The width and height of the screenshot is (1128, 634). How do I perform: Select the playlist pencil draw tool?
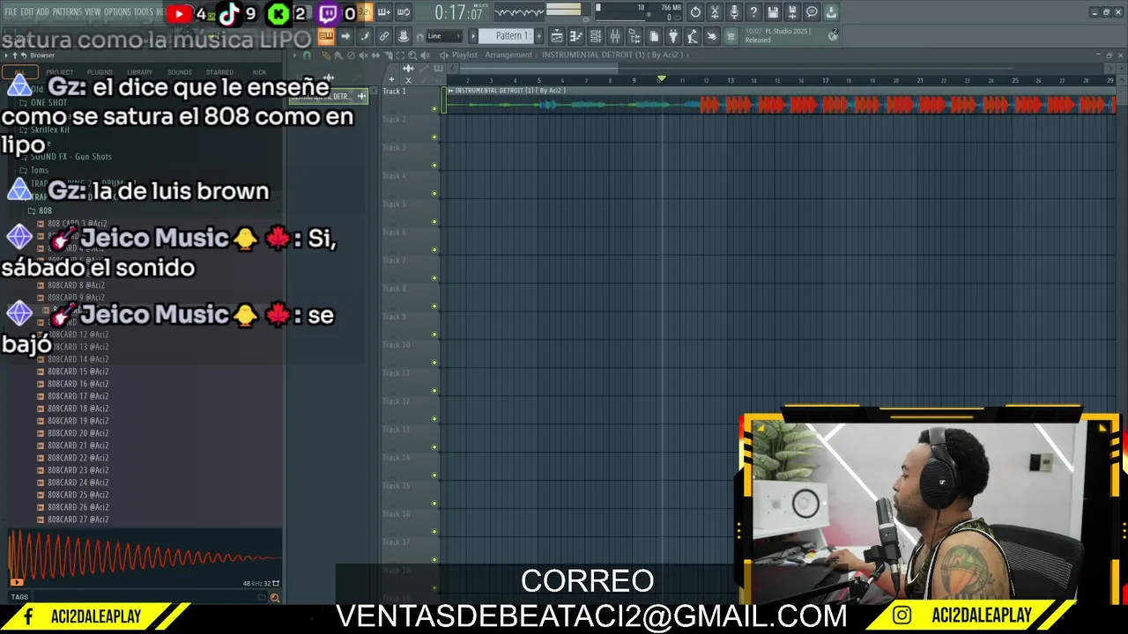pos(326,55)
